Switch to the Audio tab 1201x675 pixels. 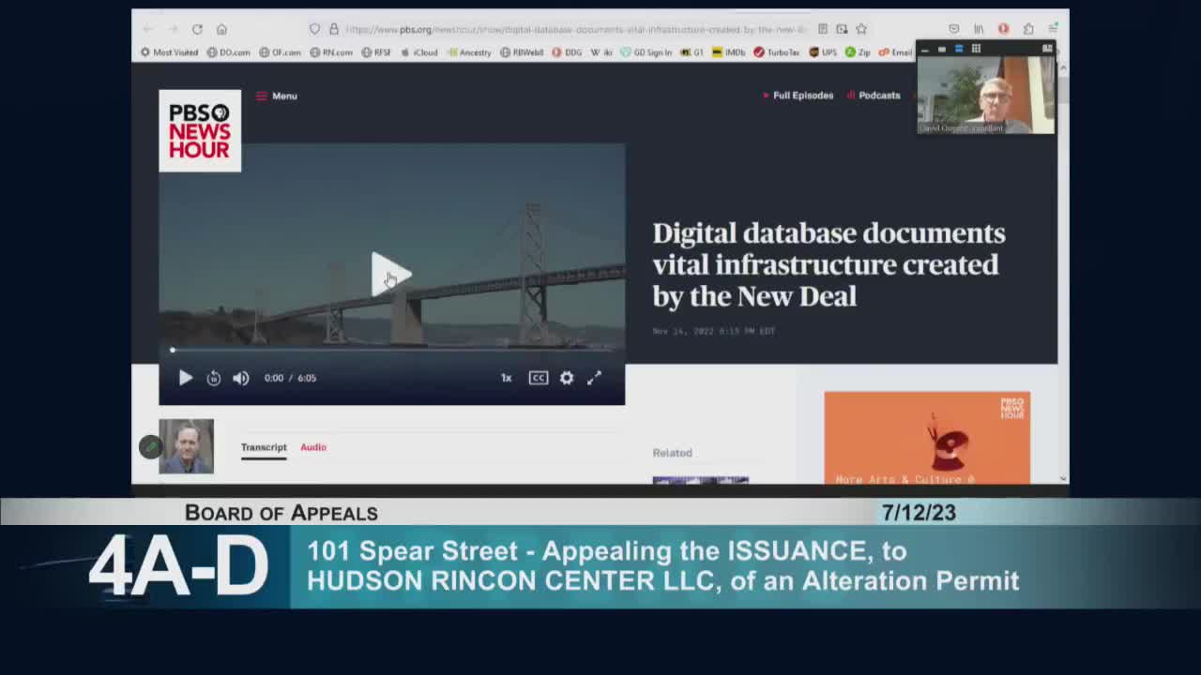pyautogui.click(x=312, y=447)
